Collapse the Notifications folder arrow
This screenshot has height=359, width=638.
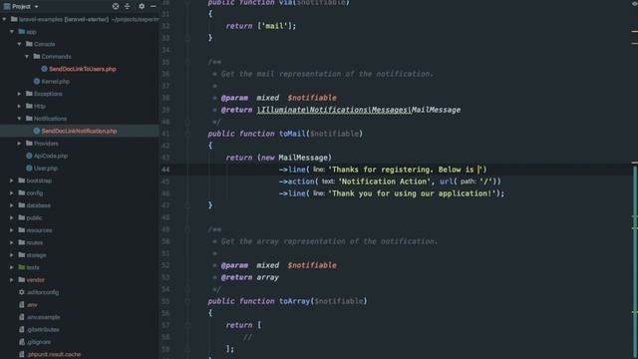[x=19, y=119]
